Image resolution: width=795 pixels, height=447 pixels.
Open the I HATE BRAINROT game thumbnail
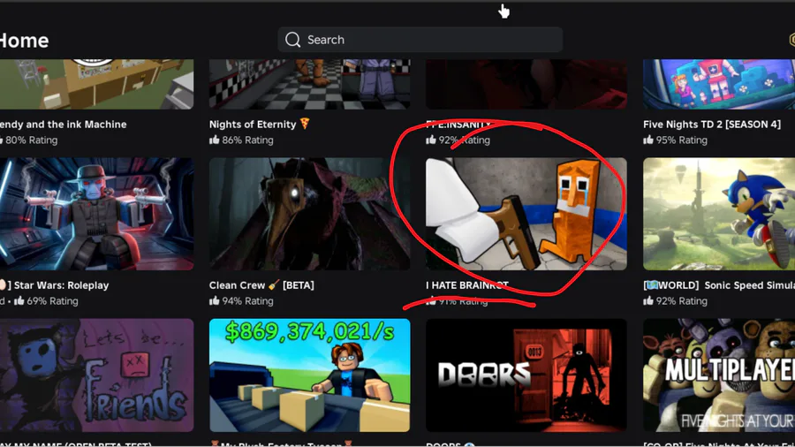tap(526, 214)
